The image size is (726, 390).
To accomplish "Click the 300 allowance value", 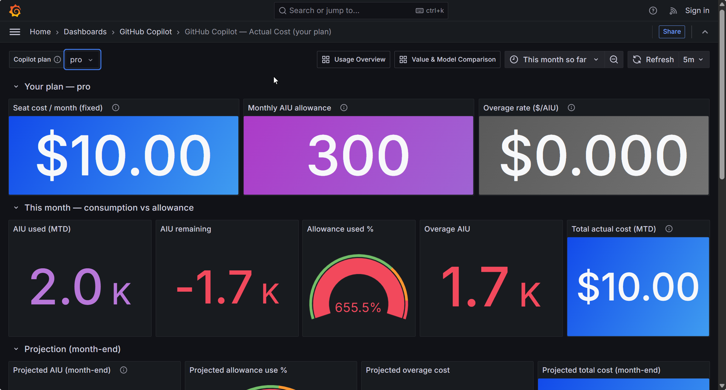I will click(x=358, y=155).
